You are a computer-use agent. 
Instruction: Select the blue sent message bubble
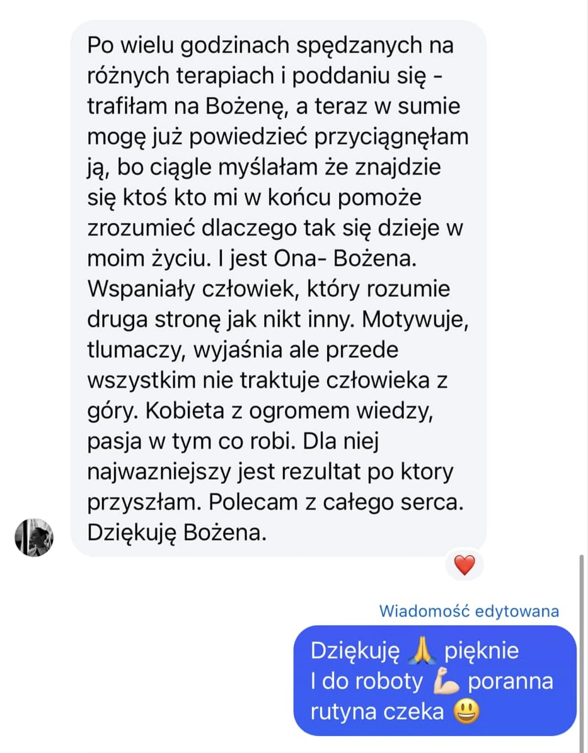click(x=435, y=681)
